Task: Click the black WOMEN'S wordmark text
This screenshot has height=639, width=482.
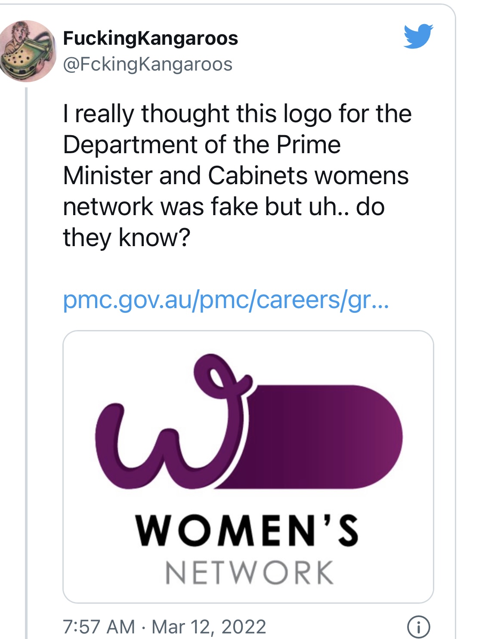Action: coord(247,530)
